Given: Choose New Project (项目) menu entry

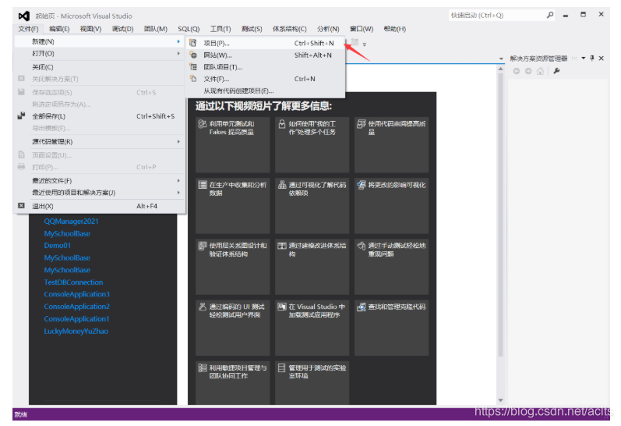Looking at the screenshot, I should (x=266, y=43).
